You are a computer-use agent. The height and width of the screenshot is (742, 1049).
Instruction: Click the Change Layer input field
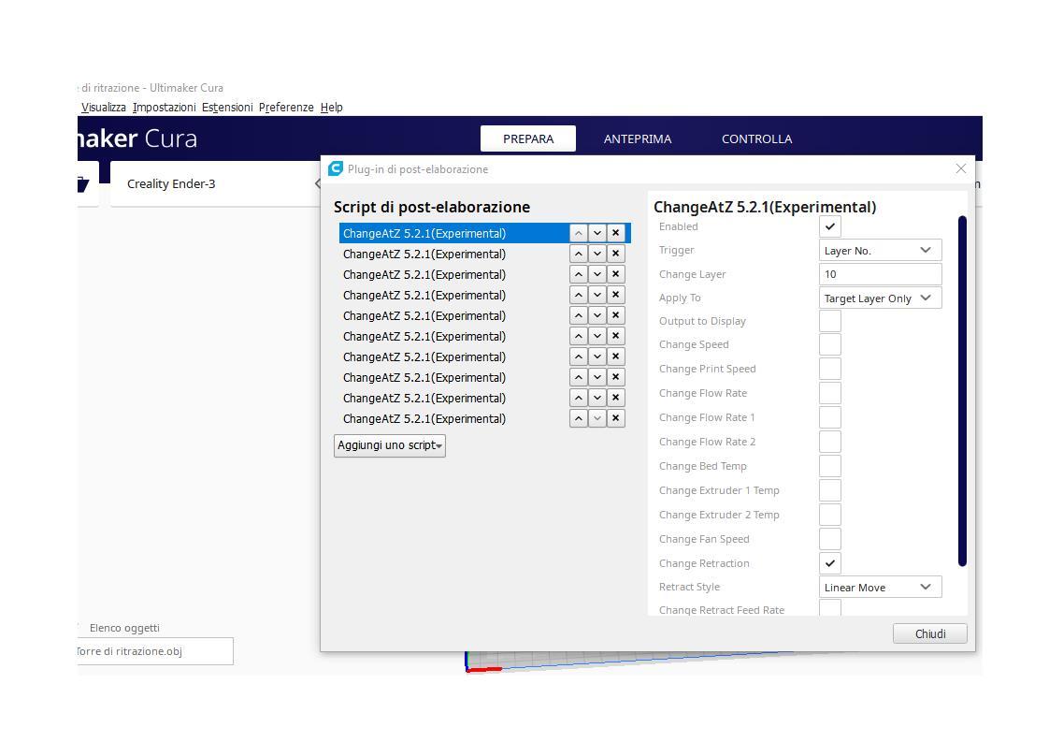(880, 274)
